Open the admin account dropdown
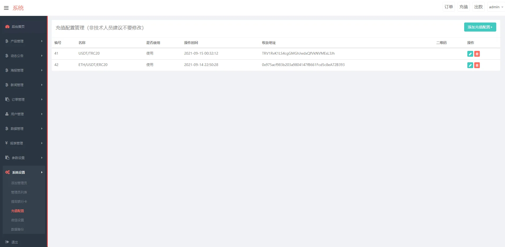 pos(494,7)
